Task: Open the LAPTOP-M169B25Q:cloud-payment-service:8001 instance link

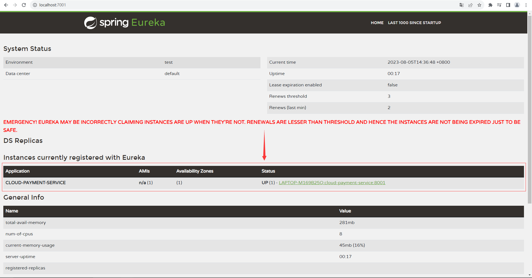Action: [332, 183]
